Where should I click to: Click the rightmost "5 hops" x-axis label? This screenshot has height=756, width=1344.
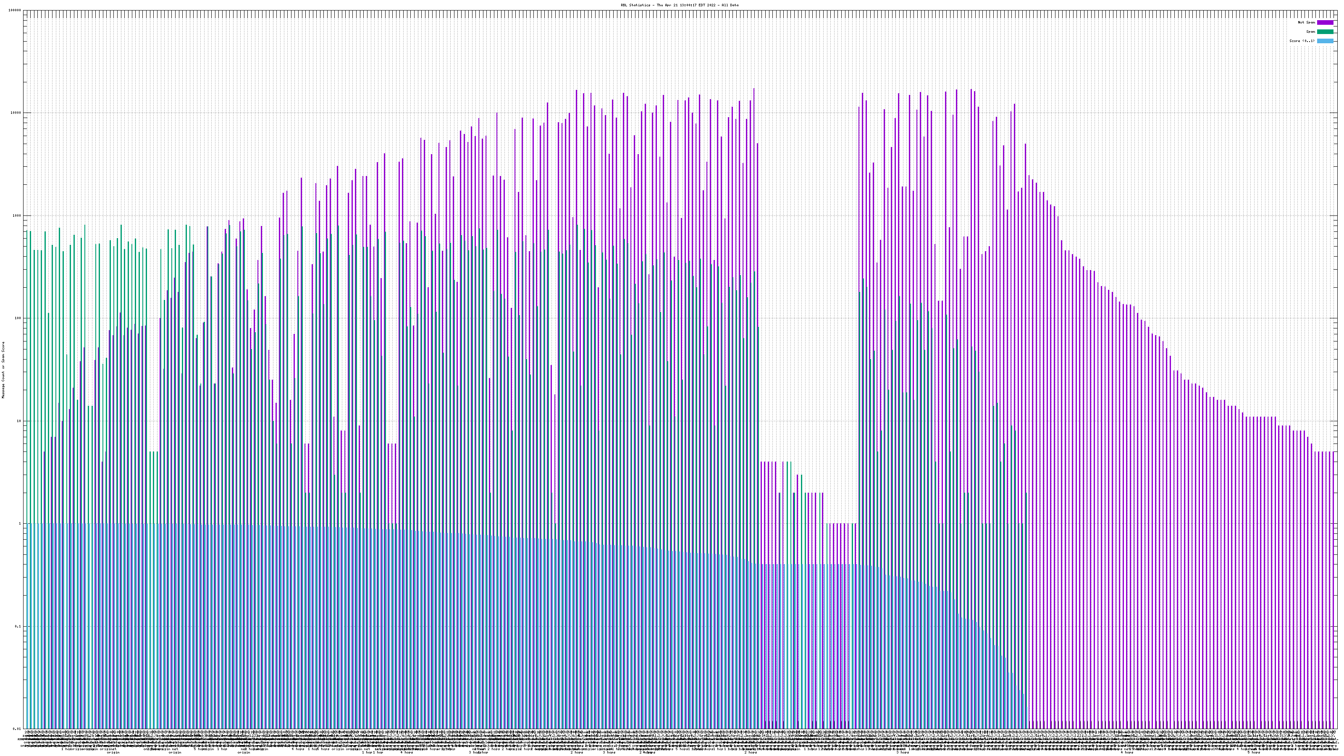pos(1254,752)
